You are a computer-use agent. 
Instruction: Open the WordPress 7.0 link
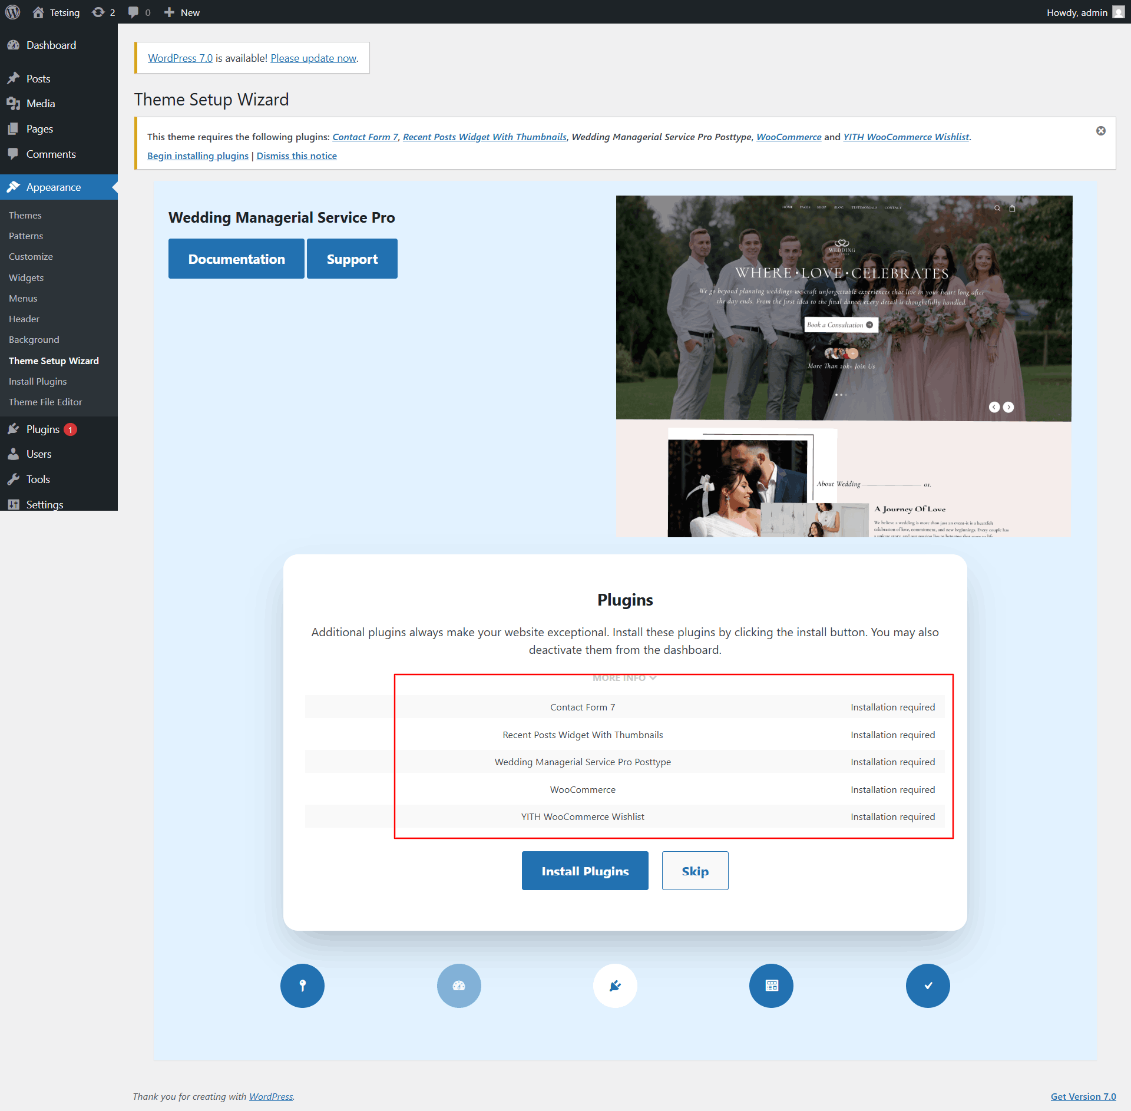coord(180,58)
